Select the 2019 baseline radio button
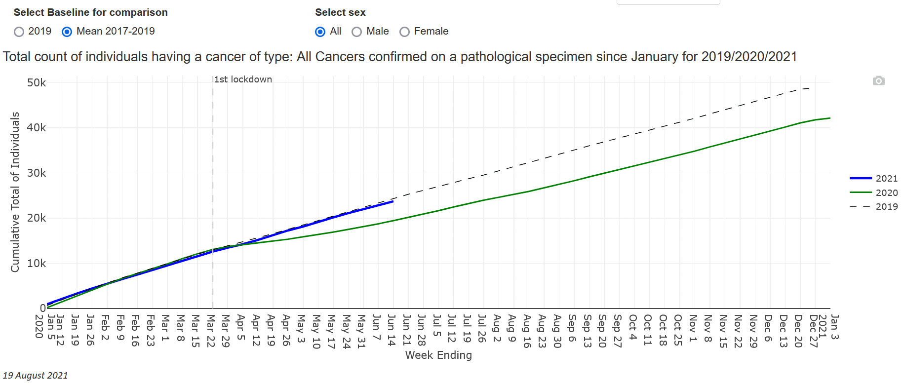This screenshot has height=385, width=903. [19, 32]
